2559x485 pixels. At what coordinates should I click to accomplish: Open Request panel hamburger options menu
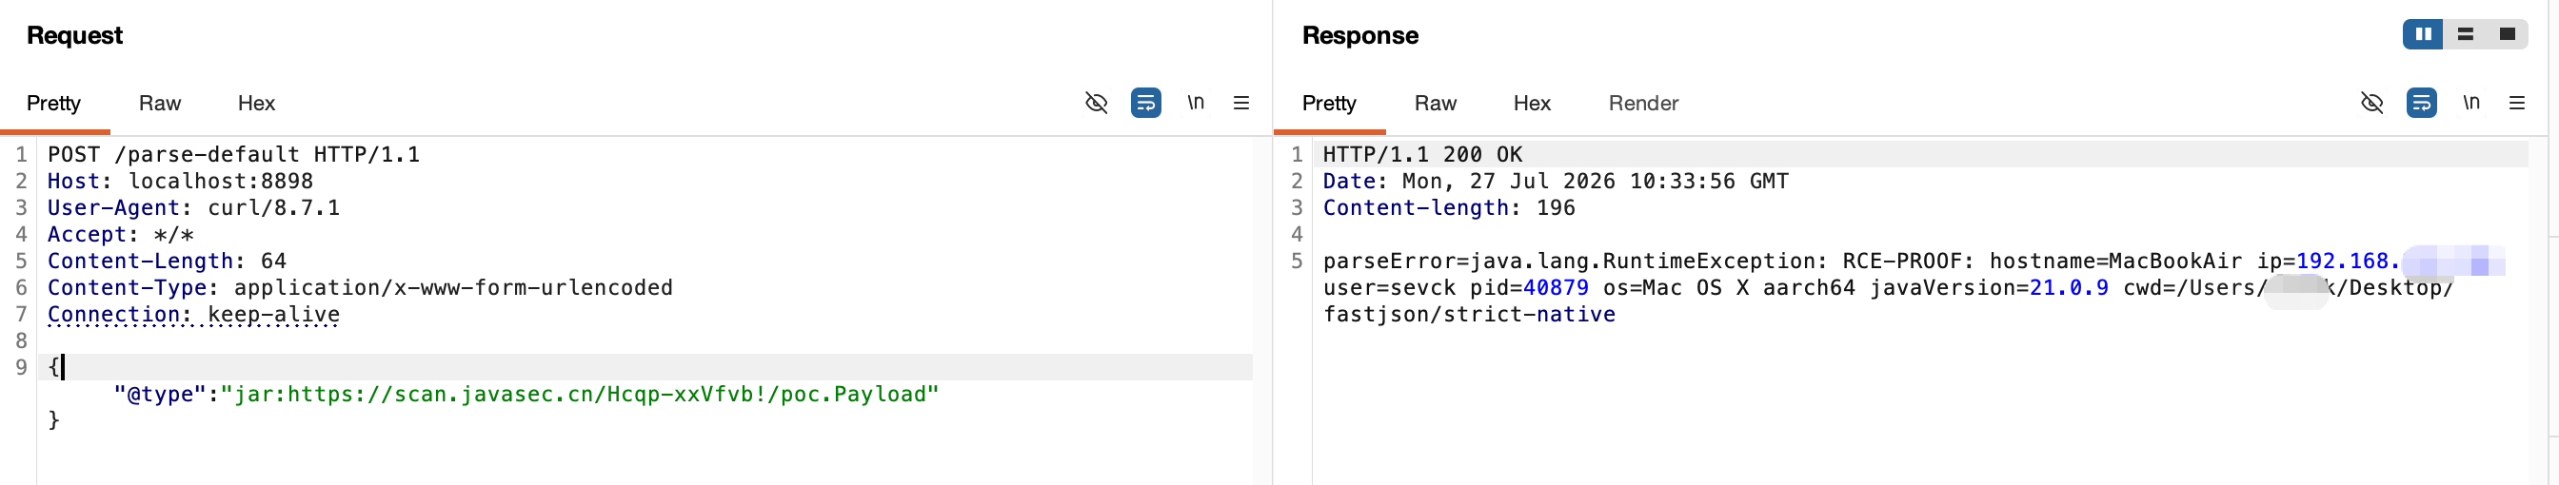click(1240, 103)
